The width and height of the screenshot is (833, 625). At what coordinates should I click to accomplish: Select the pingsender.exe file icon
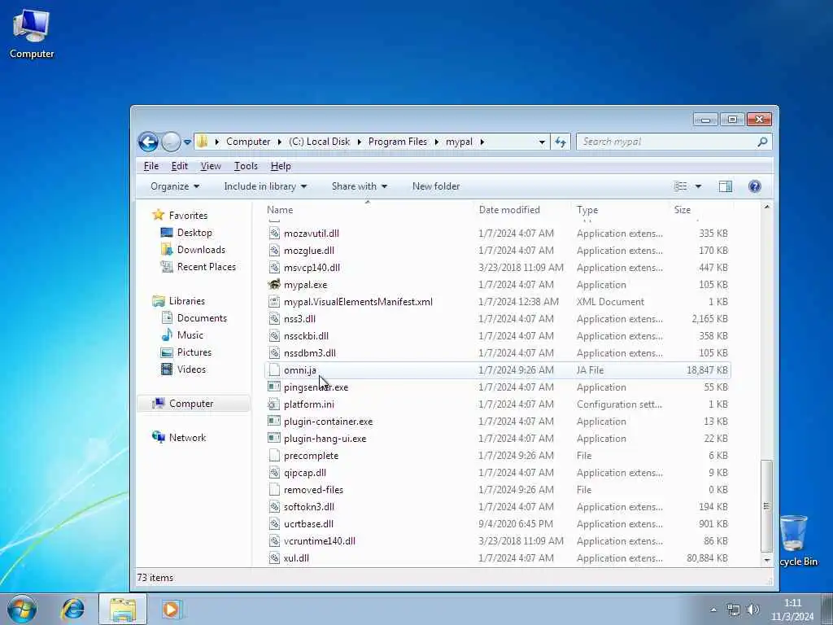coord(274,387)
